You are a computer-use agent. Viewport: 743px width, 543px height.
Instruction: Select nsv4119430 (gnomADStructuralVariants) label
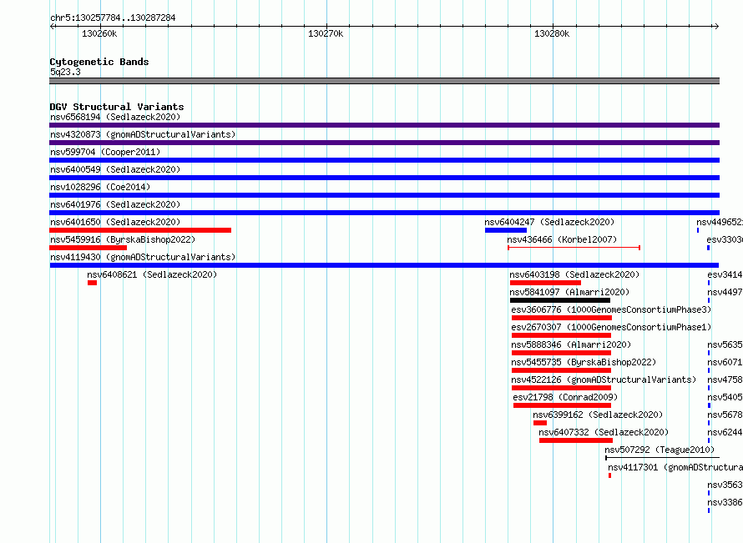coord(143,257)
